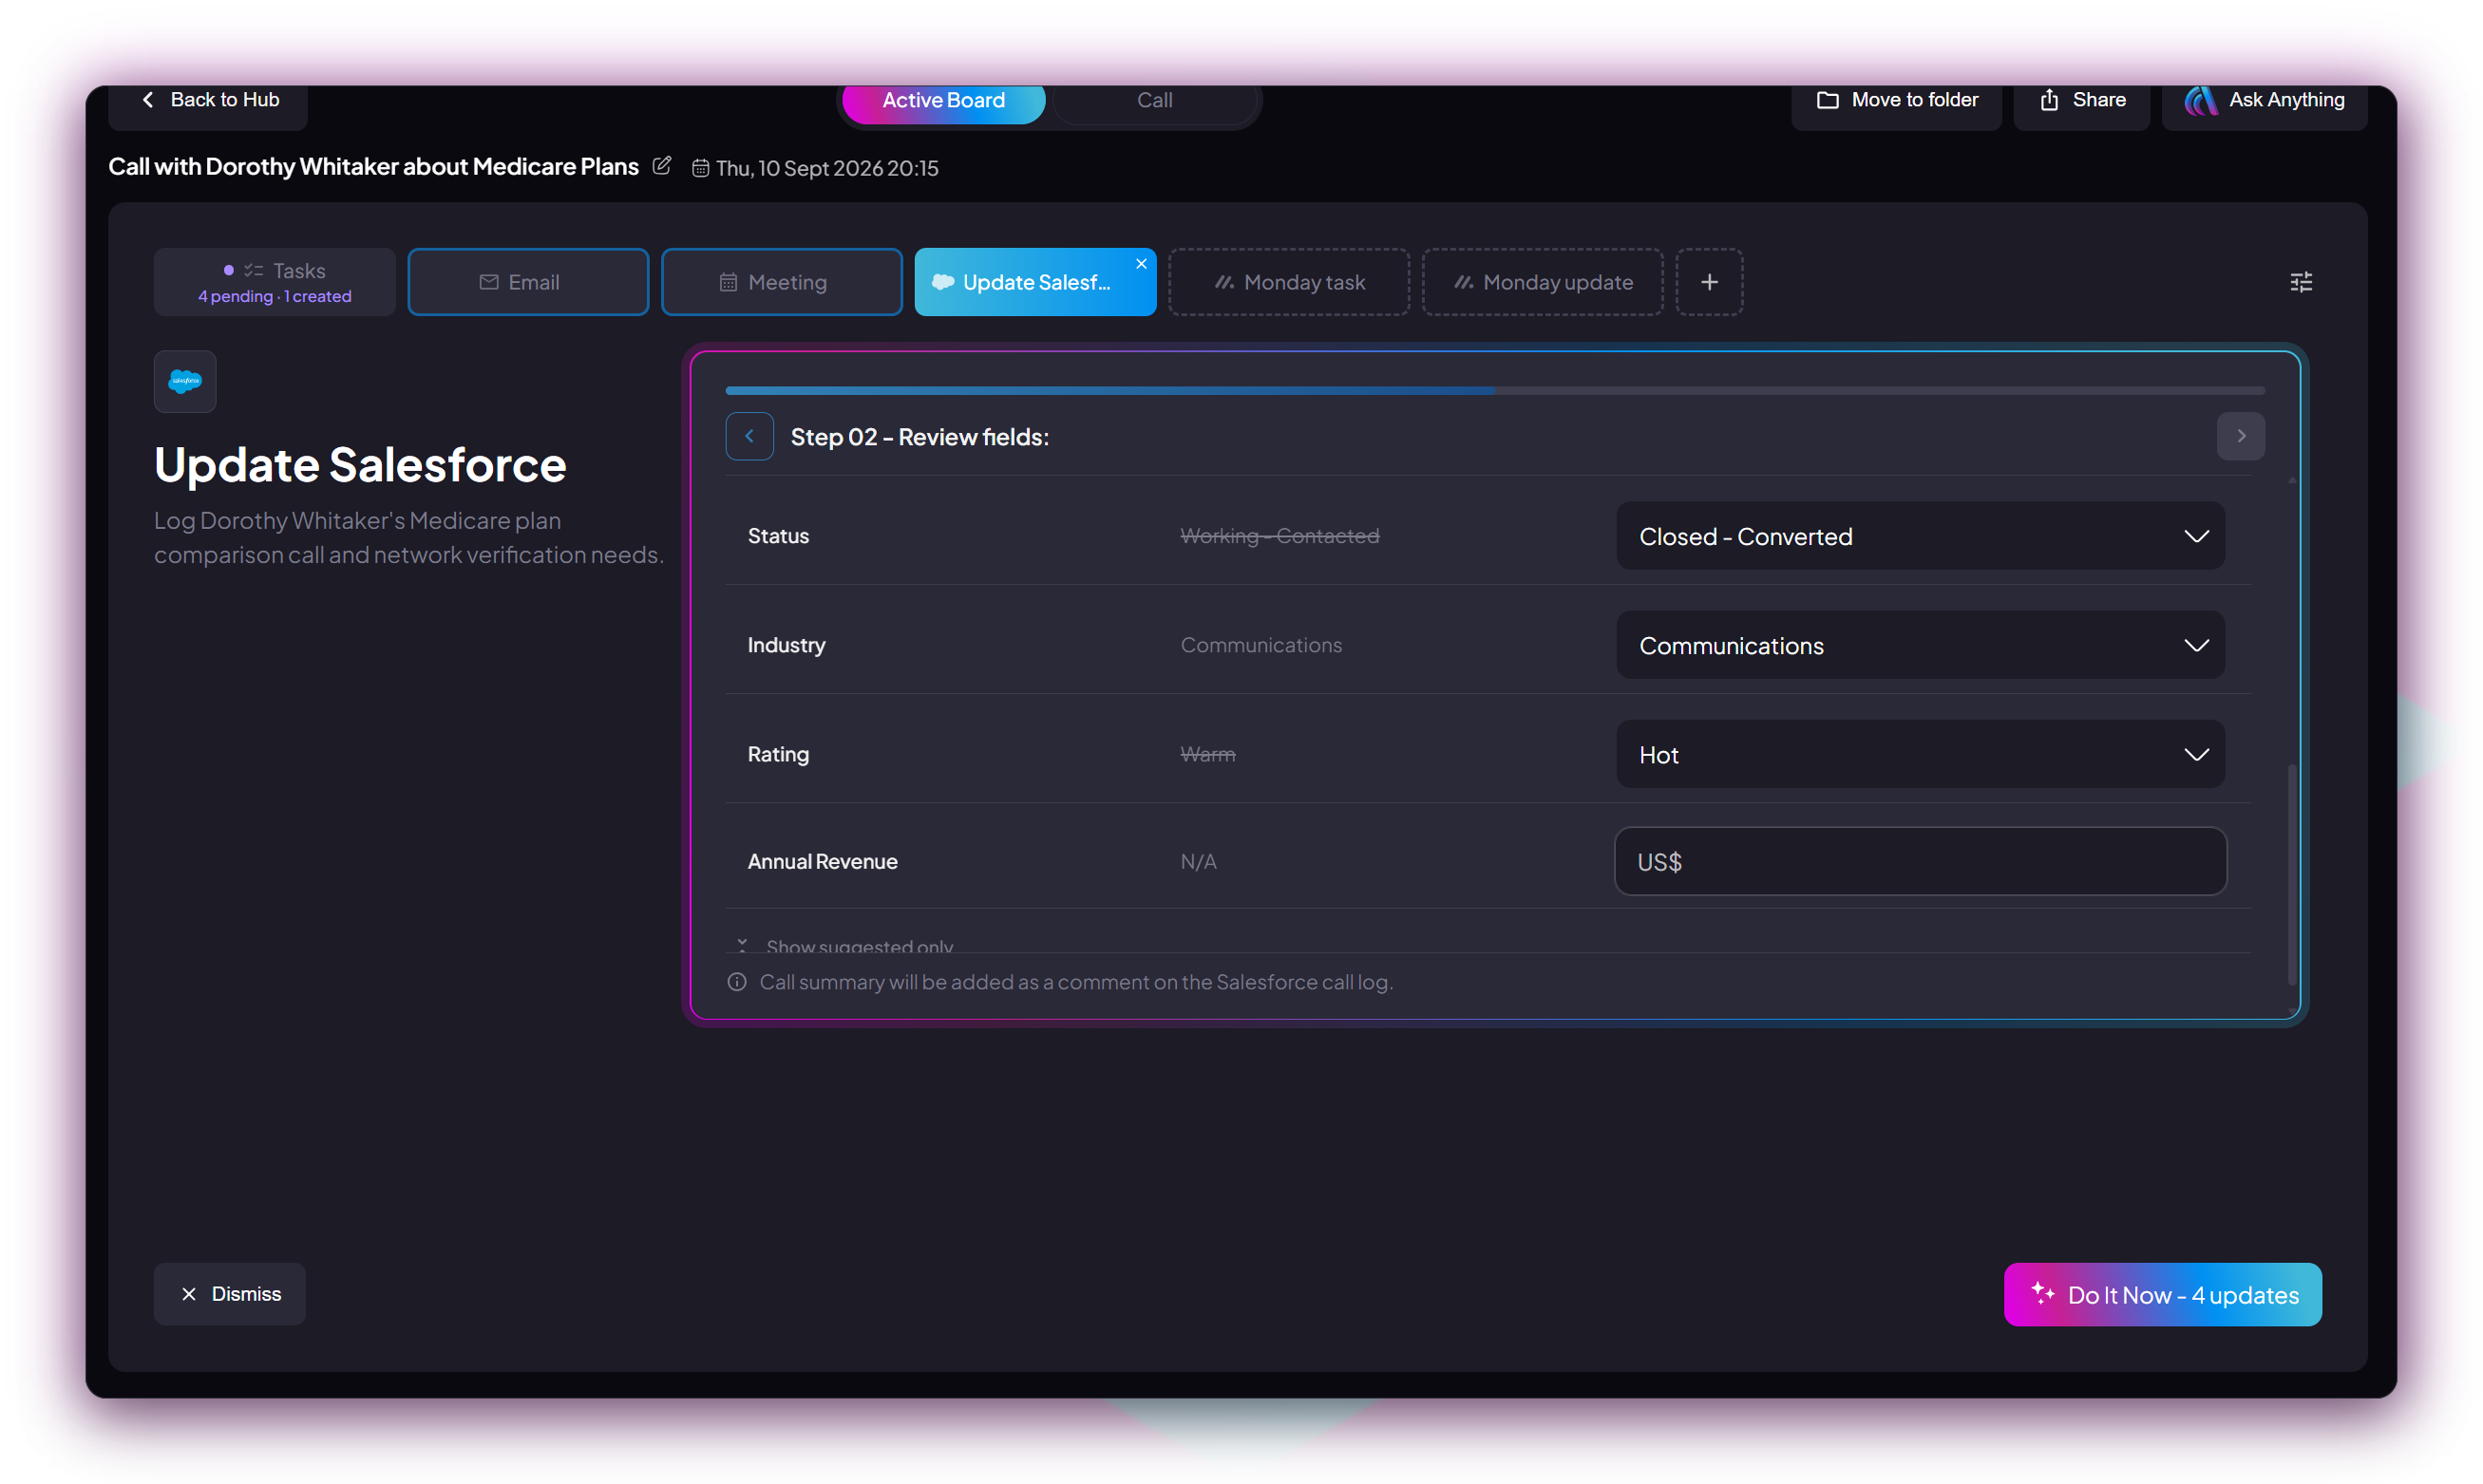This screenshot has height=1484, width=2483.
Task: Click the strikethrough Warm rating value
Action: click(x=1207, y=754)
